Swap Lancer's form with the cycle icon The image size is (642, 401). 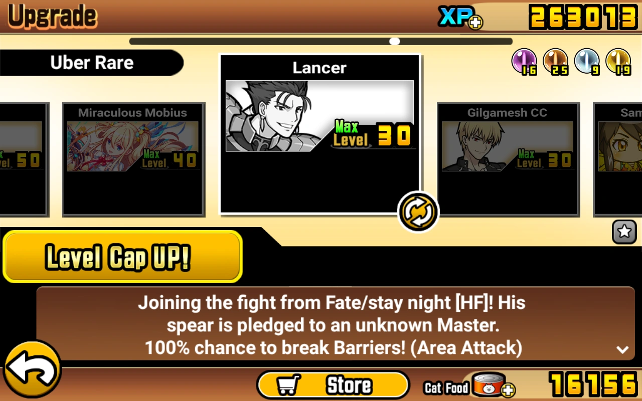coord(418,212)
